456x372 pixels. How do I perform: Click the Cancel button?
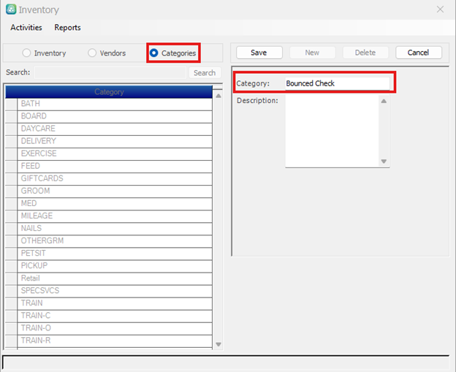point(418,53)
